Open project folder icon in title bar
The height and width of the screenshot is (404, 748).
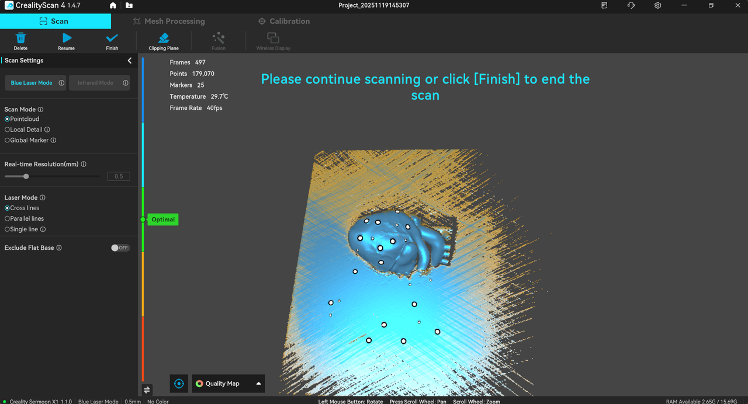point(129,5)
